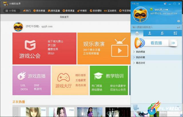183x117 pixels.
Task: Go to previous items in 正在热播 carousel
Action: point(15,112)
